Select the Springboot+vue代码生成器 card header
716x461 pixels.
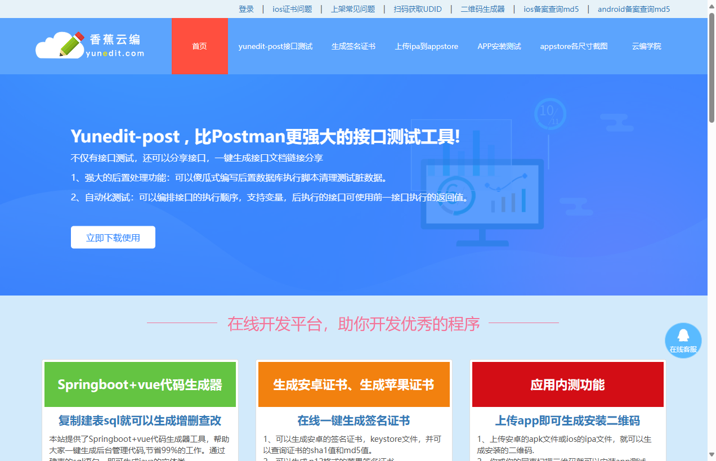click(140, 384)
